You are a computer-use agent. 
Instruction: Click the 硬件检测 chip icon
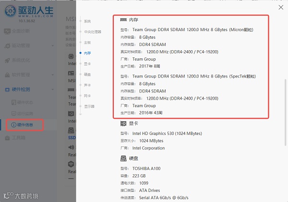7,90
